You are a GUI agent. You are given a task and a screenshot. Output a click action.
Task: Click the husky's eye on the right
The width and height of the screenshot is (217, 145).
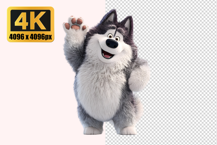[x=117, y=39]
